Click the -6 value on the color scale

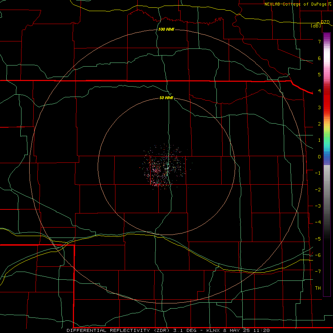(318, 255)
